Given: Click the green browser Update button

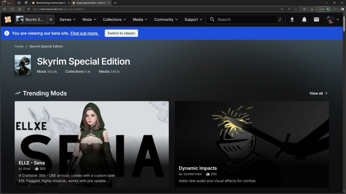Looking at the screenshot, I should pos(323,9).
